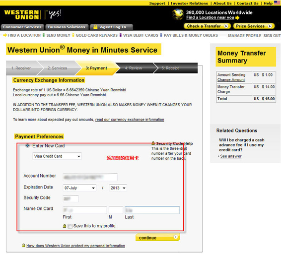Open Visa Debit Cards menu item
Screen dimensions: 281x258
coord(140,35)
